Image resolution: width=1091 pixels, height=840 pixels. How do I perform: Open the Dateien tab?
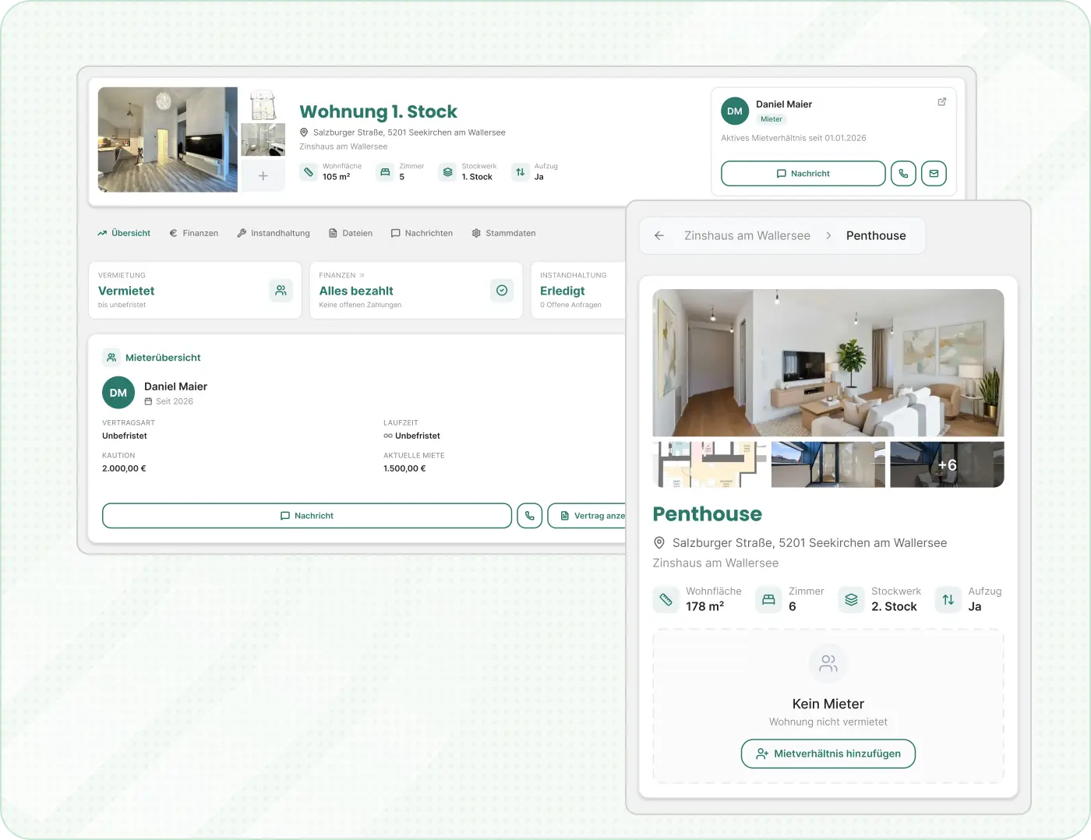350,233
